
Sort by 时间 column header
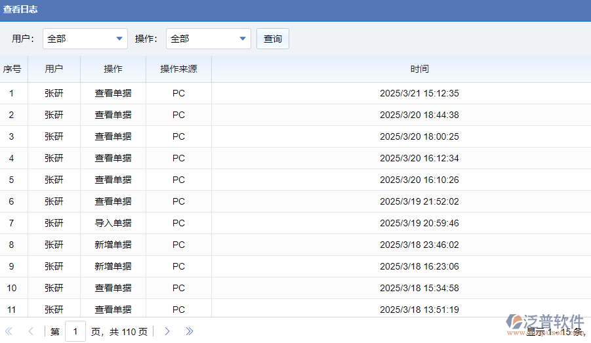pyautogui.click(x=420, y=69)
